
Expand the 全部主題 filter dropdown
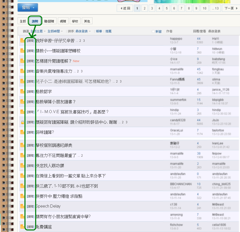(38, 31)
